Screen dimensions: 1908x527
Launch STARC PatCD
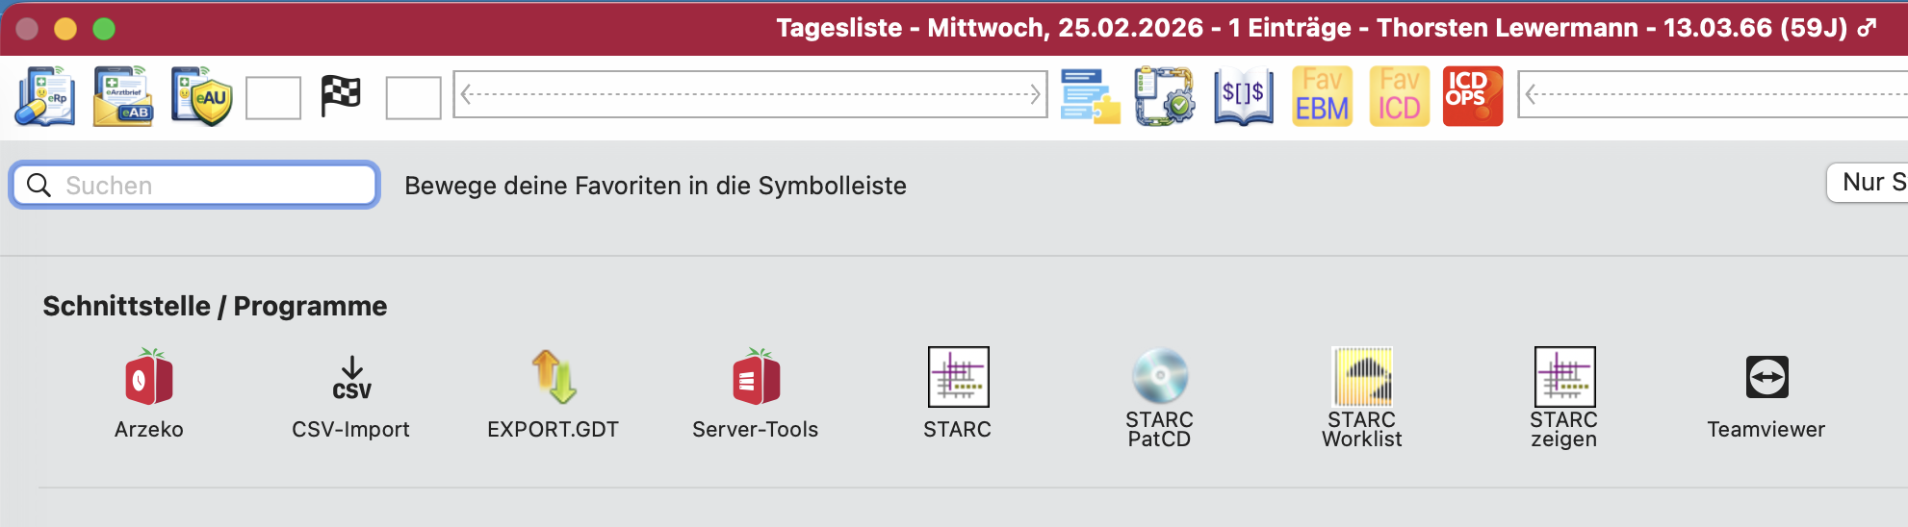[1160, 398]
